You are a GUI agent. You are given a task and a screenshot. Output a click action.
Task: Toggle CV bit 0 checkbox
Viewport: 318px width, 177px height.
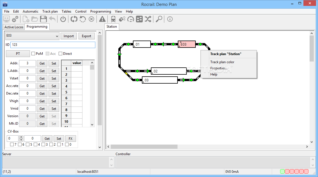(67, 145)
